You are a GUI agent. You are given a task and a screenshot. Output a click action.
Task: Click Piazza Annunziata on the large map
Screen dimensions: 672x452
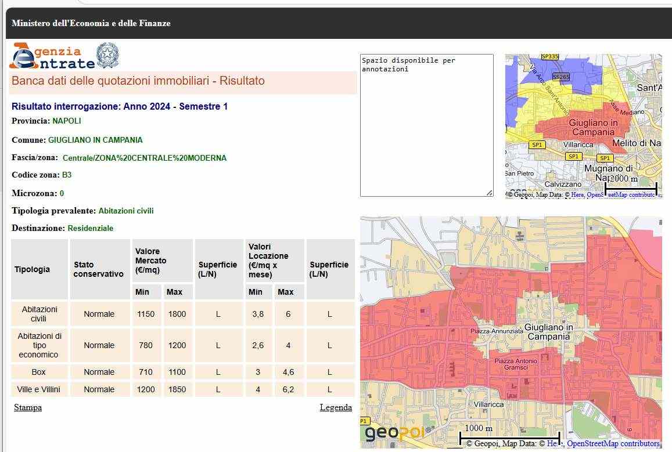click(x=497, y=331)
